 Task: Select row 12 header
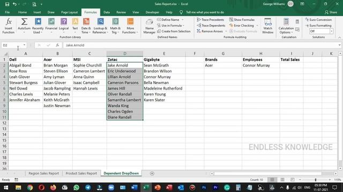point(4,123)
